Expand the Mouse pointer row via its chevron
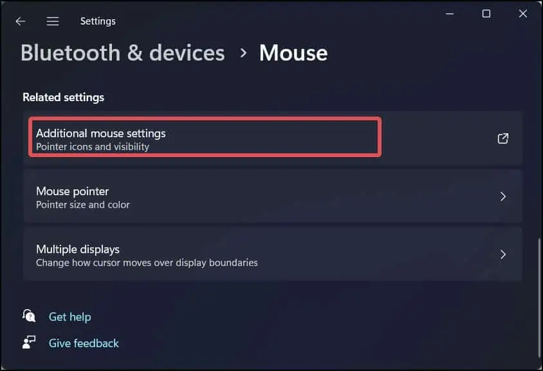This screenshot has width=543, height=371. click(x=503, y=196)
